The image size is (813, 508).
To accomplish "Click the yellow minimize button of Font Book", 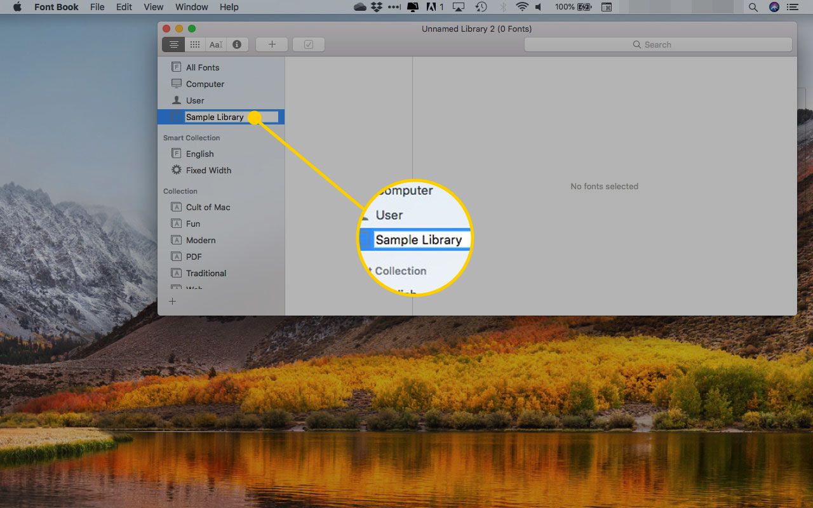I will 179,29.
